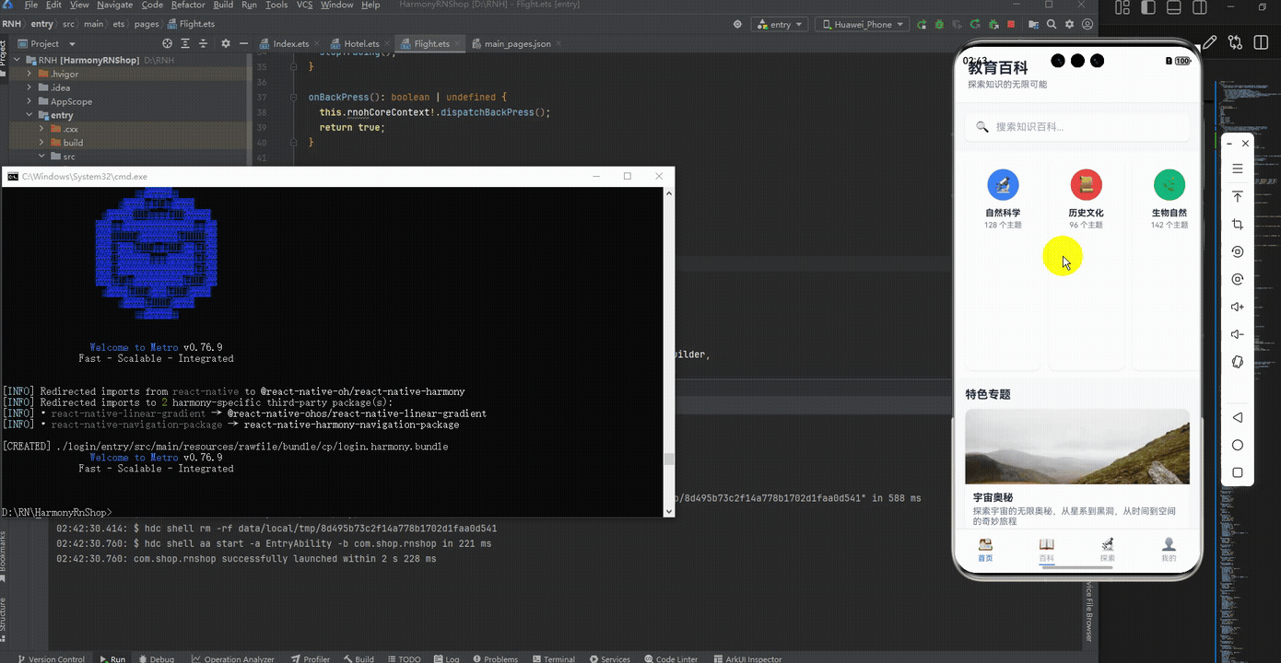
Task: Click the user account avatar icon
Action: [x=1088, y=25]
